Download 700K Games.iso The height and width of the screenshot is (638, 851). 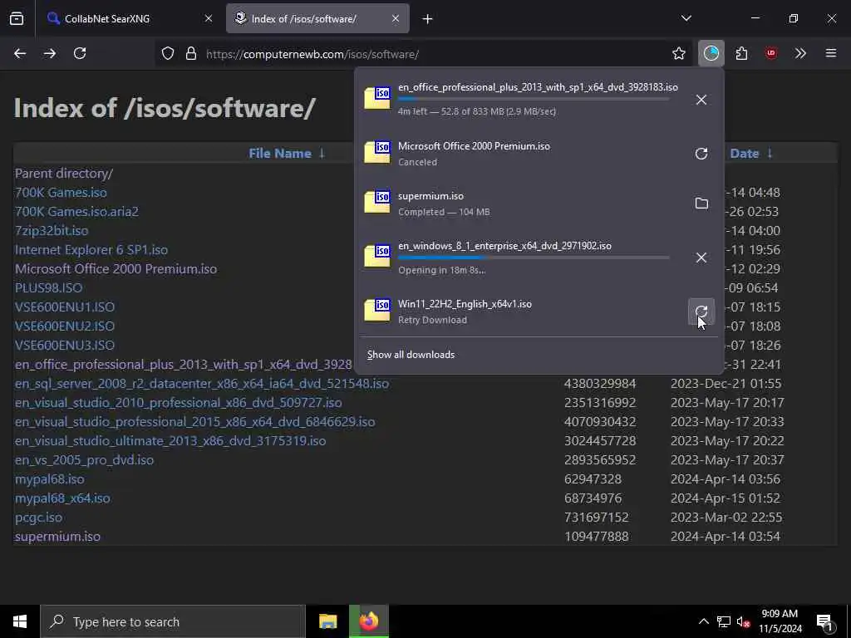coord(61,193)
